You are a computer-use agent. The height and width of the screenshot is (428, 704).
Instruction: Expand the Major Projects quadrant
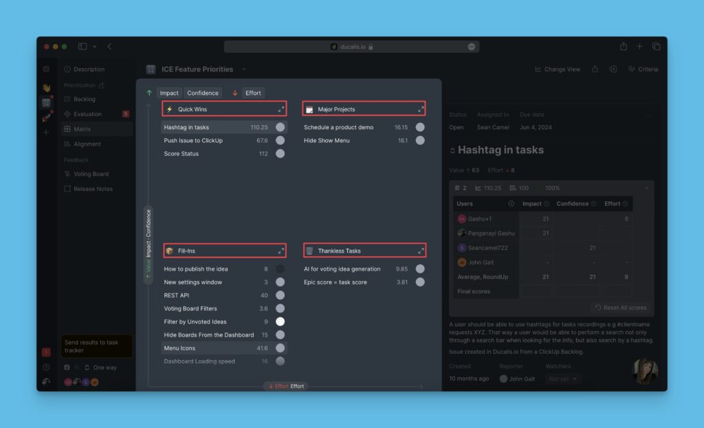click(x=421, y=109)
